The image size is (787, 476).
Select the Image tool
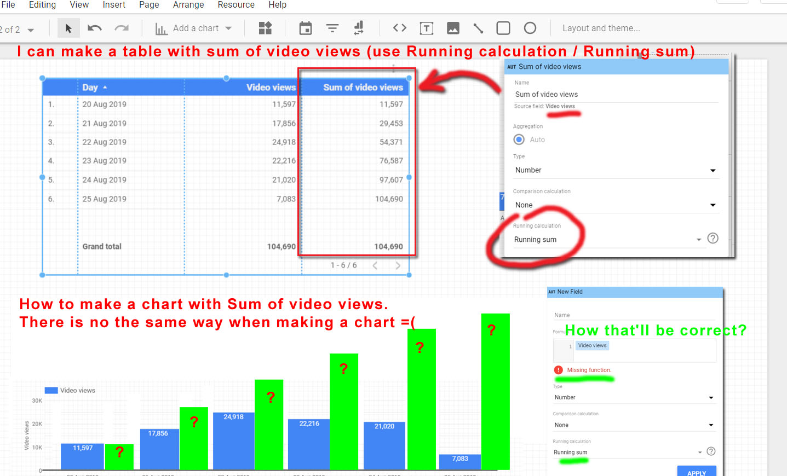(x=453, y=28)
